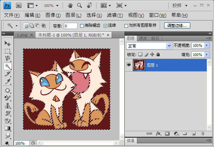Select the Eraser tool
This screenshot has width=214, height=147.
(x=7, y=121)
